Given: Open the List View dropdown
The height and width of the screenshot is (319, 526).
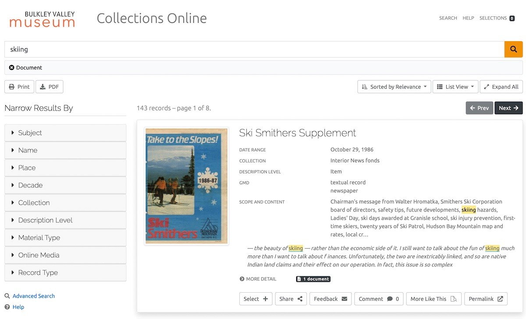Looking at the screenshot, I should coord(455,87).
